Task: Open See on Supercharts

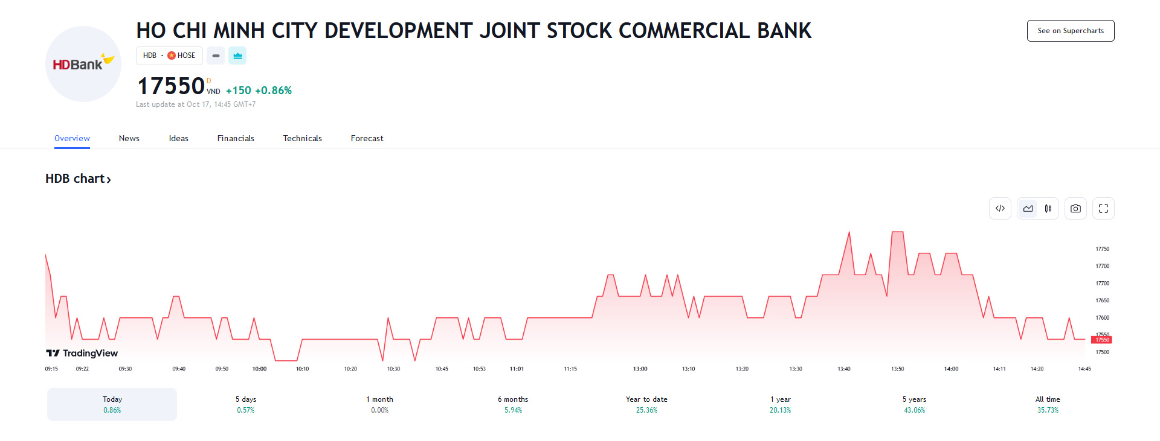Action: point(1071,31)
